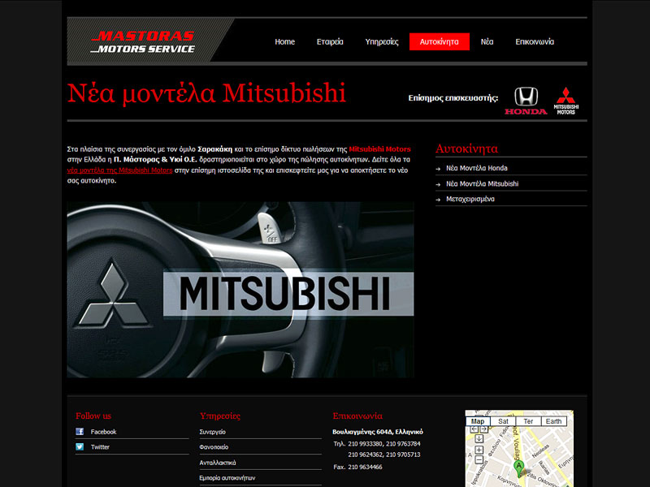Open footer service link Συνεργείο
Viewport: 650px width, 487px height.
pyautogui.click(x=212, y=432)
